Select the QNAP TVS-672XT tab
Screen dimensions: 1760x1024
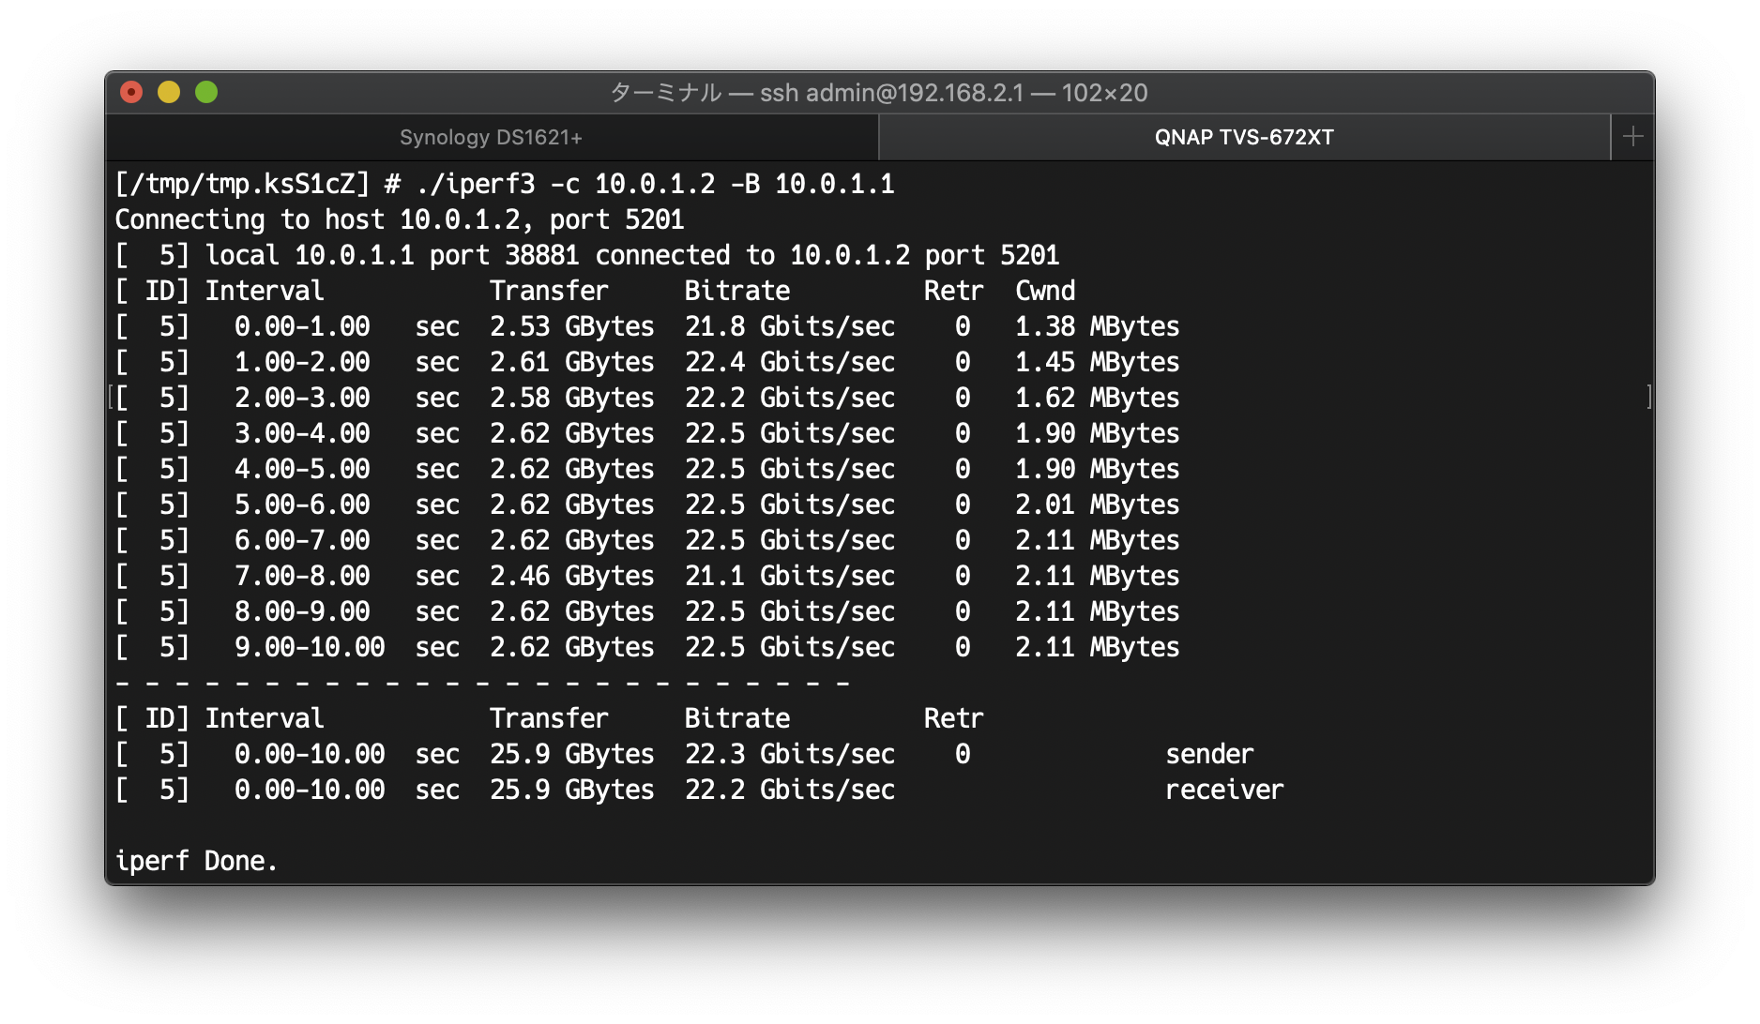(1244, 138)
